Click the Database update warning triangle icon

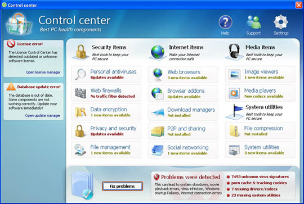[x=11, y=87]
